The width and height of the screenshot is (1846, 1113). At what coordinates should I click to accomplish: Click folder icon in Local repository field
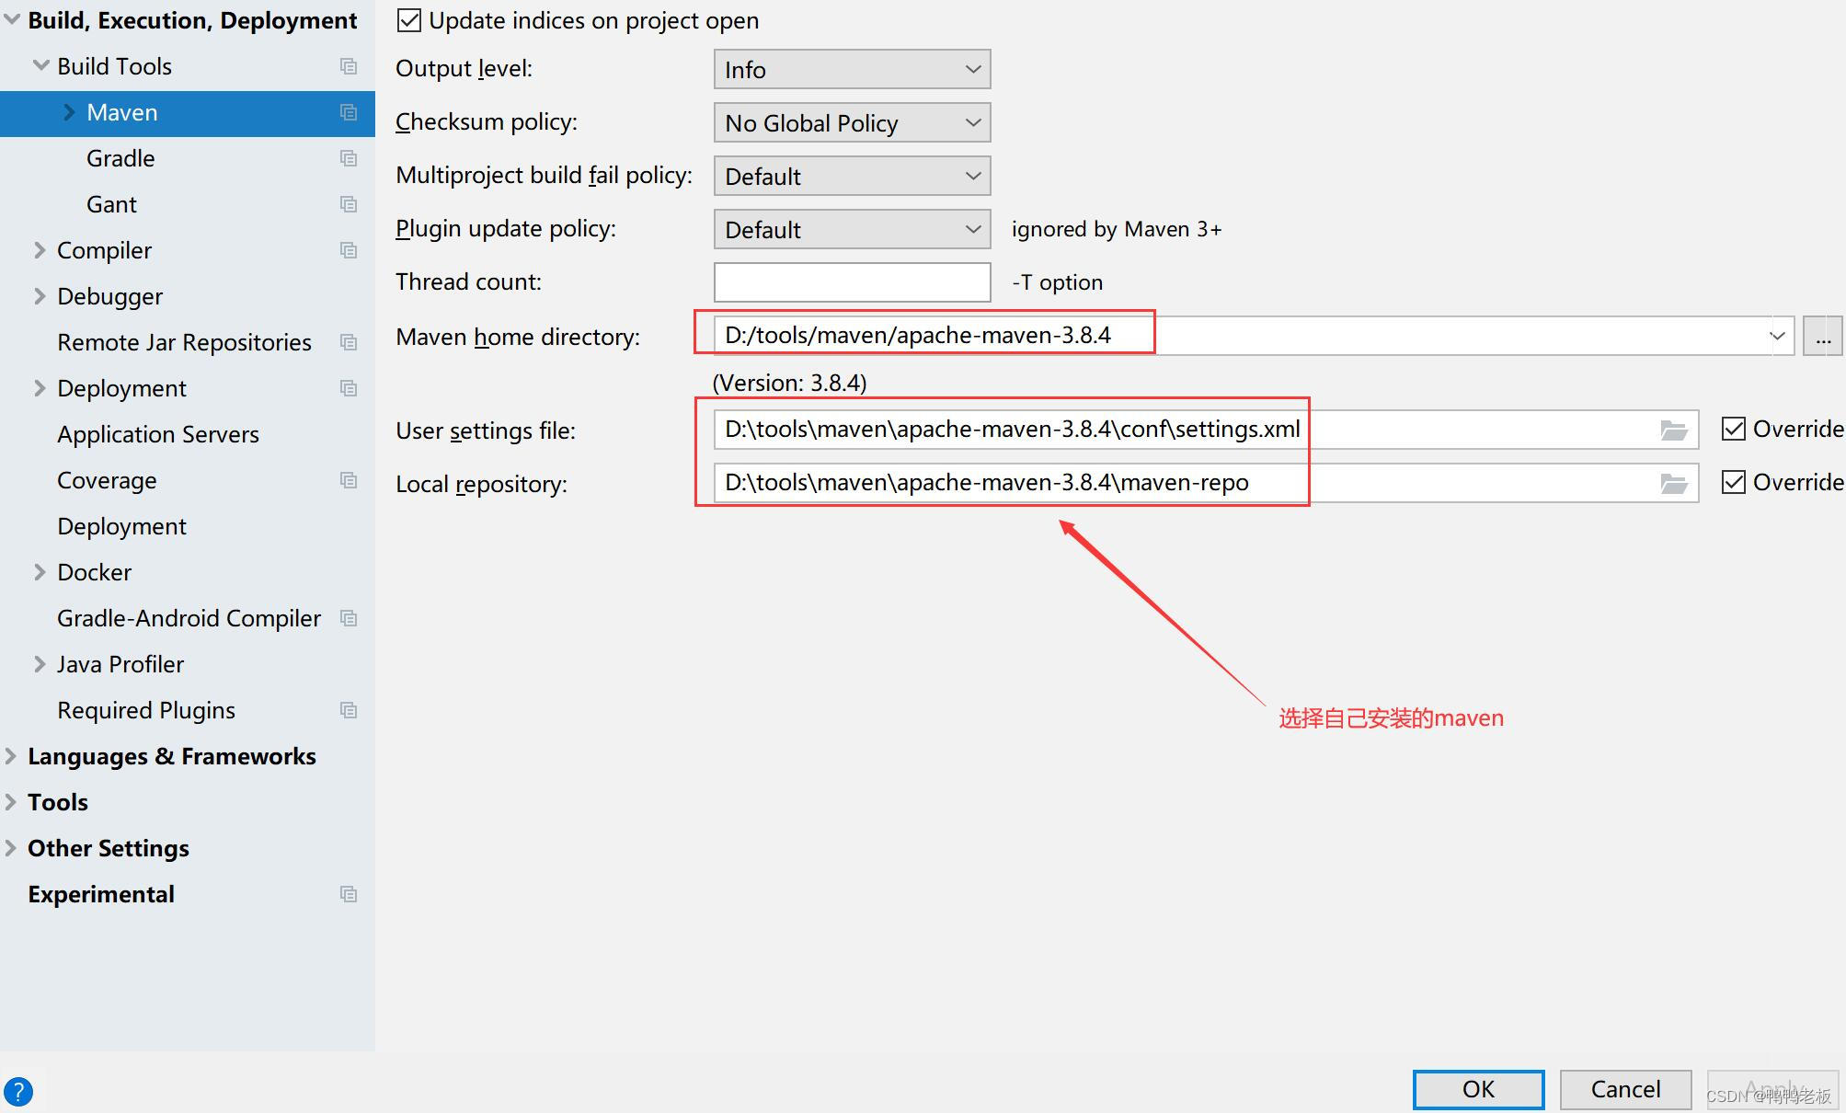(x=1673, y=484)
